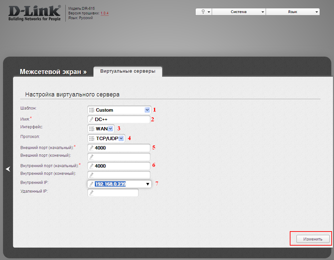This screenshot has height=260, width=334.
Task: Click Внешний порт (конечный) empty field
Action: (x=119, y=157)
